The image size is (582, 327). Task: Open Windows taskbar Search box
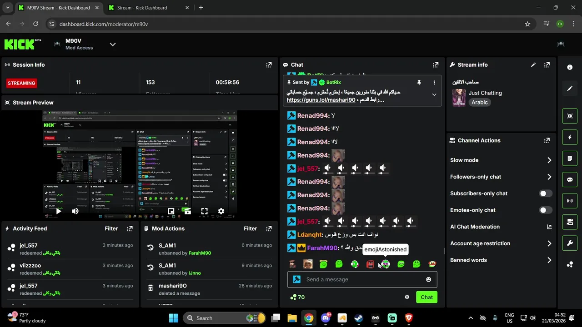(x=225, y=318)
